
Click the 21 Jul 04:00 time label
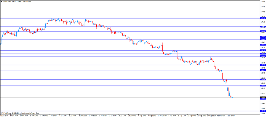(103, 116)
